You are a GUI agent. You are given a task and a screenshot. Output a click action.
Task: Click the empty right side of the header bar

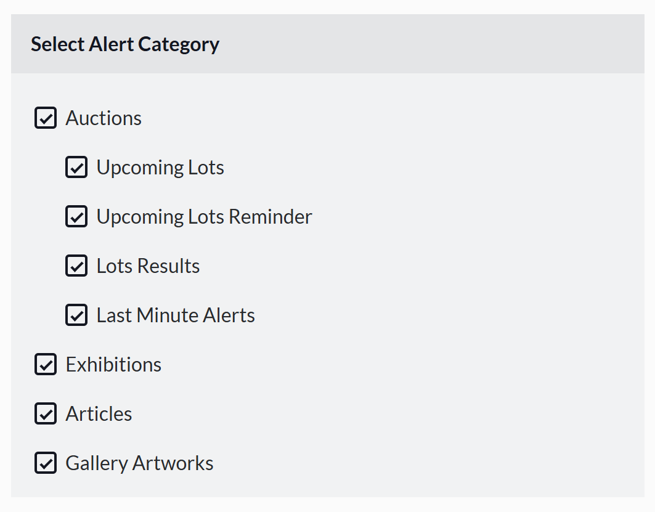[462, 44]
